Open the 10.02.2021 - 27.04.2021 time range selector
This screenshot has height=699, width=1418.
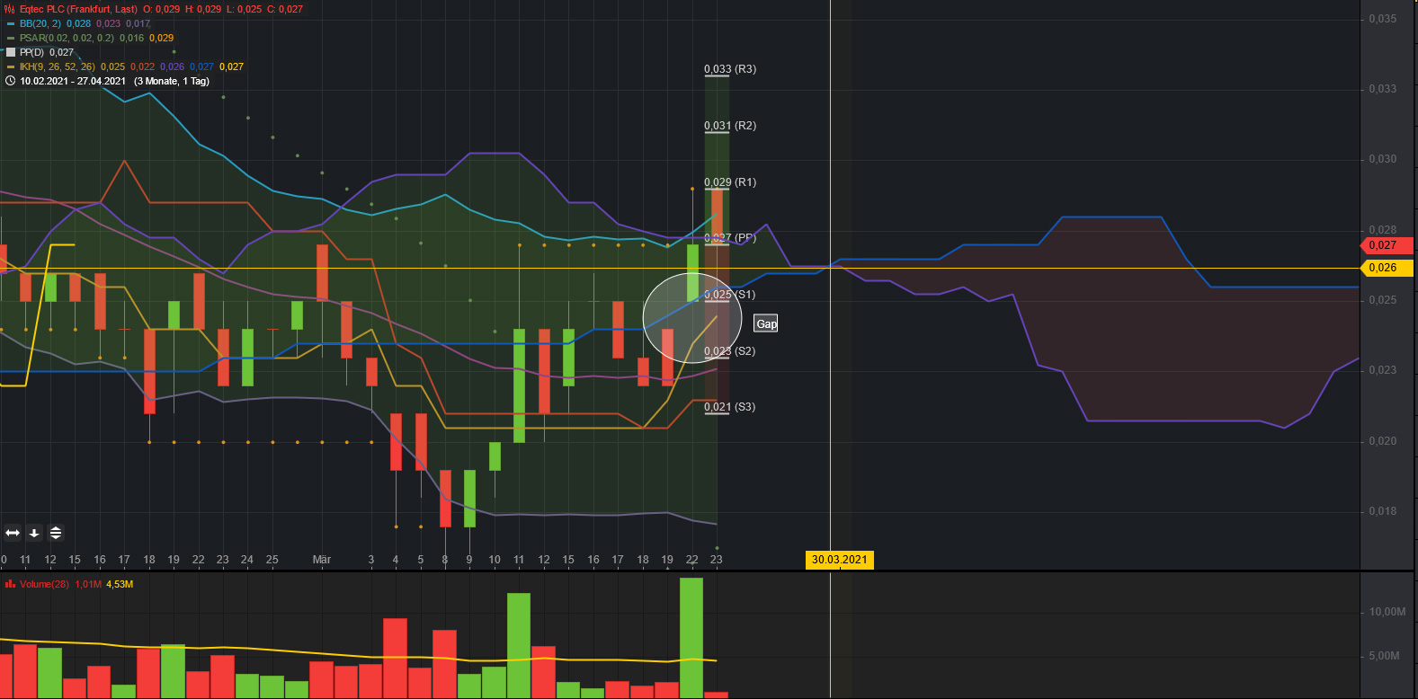(x=73, y=81)
